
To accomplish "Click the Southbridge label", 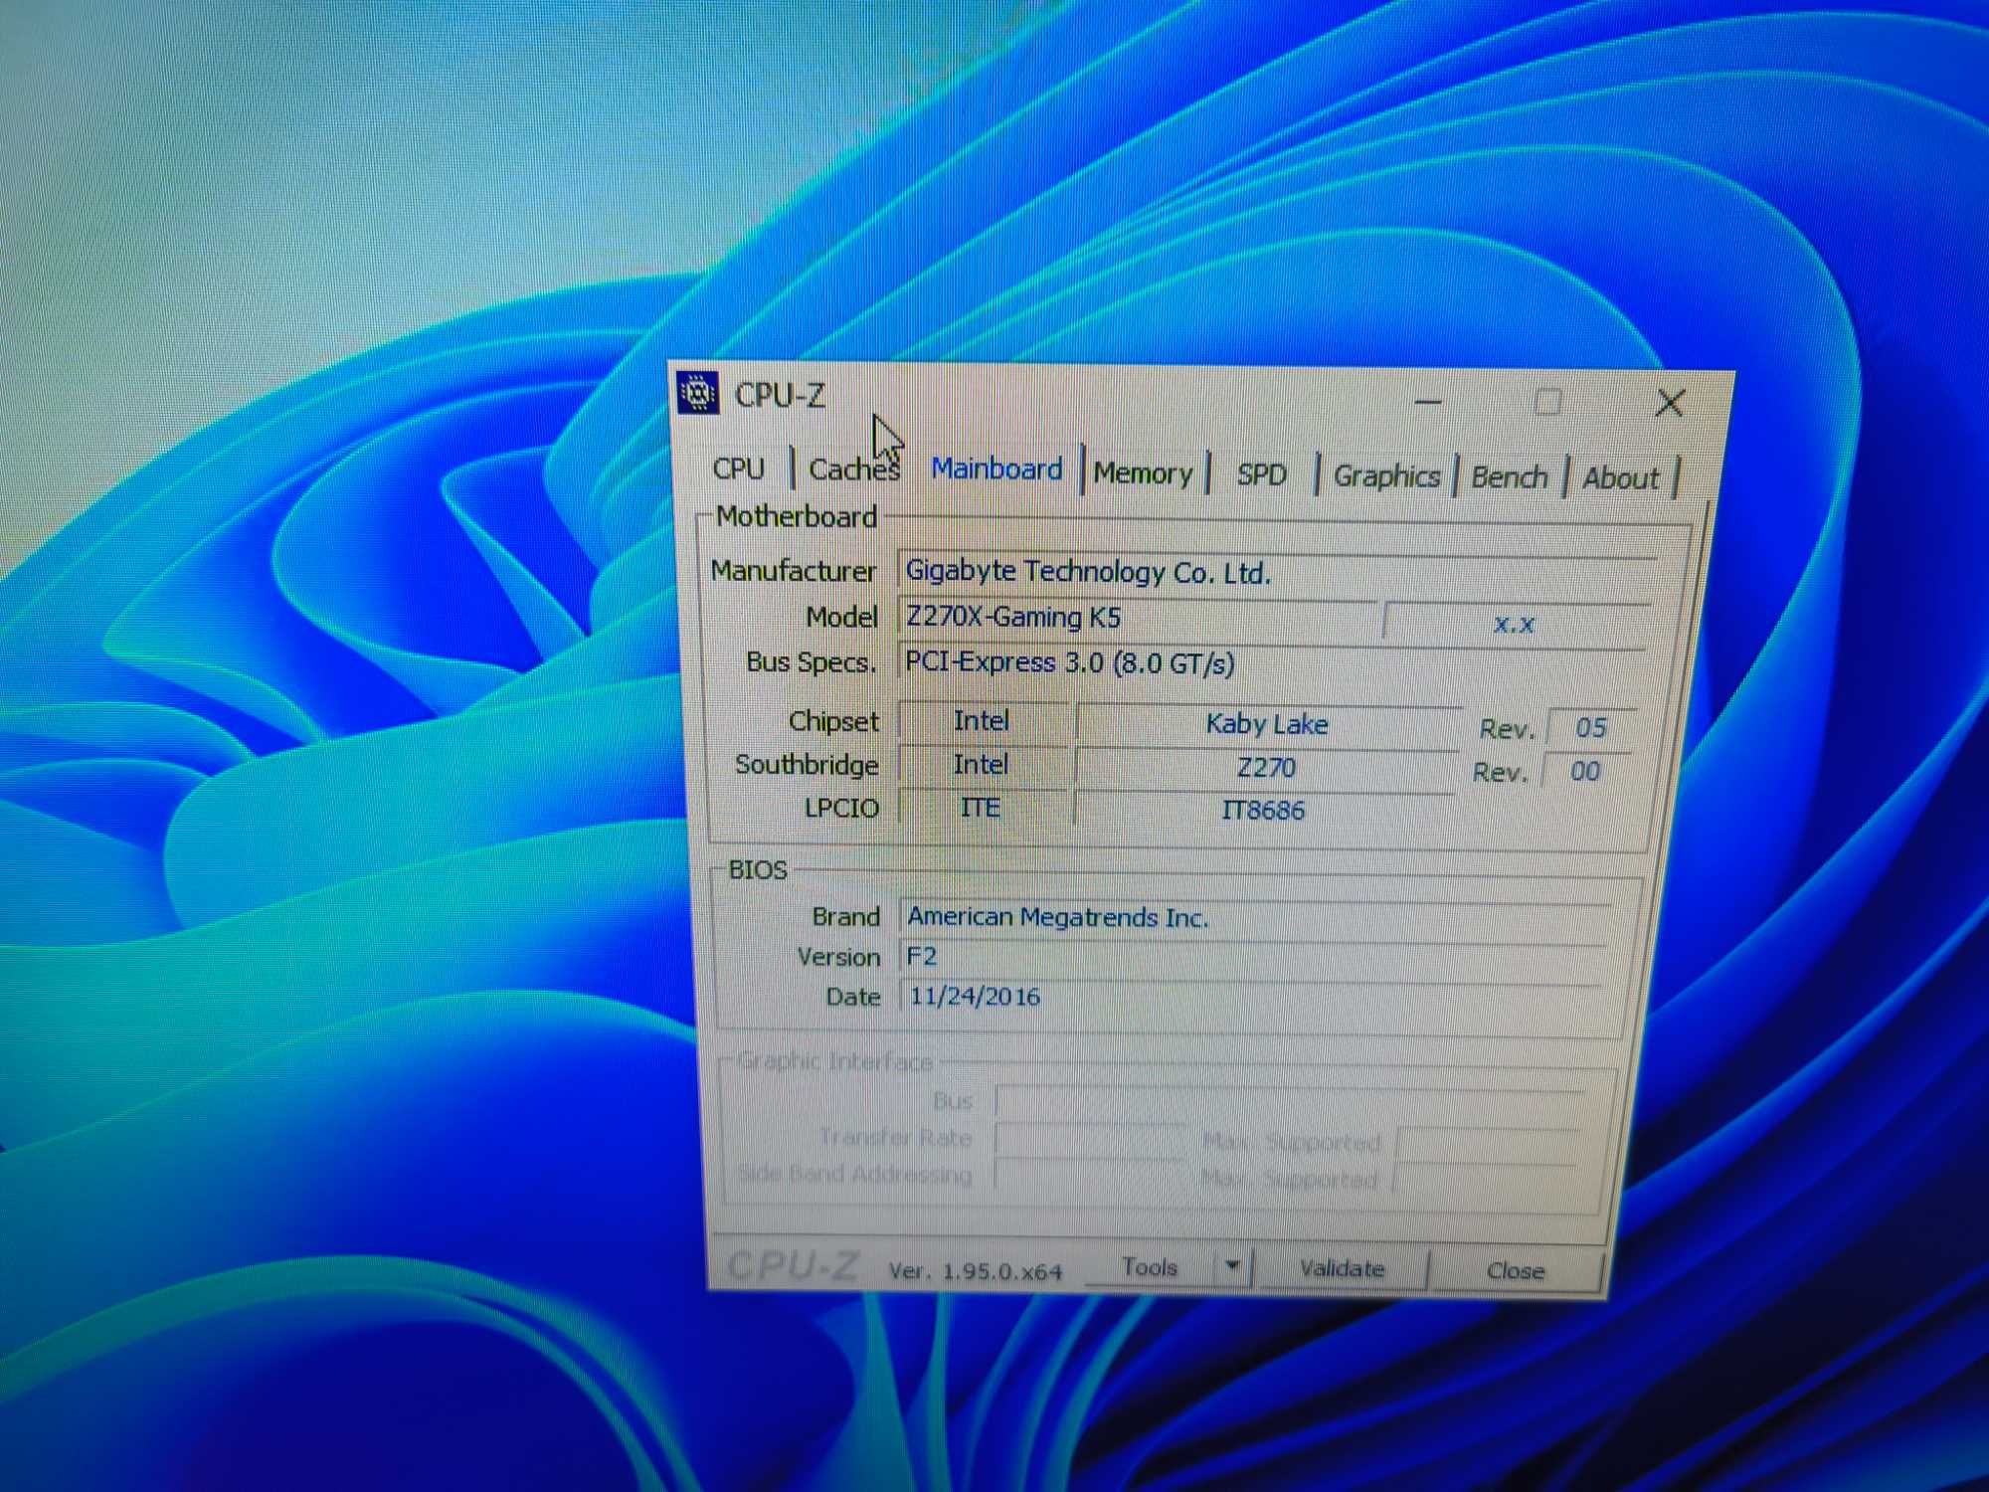I will click(807, 765).
